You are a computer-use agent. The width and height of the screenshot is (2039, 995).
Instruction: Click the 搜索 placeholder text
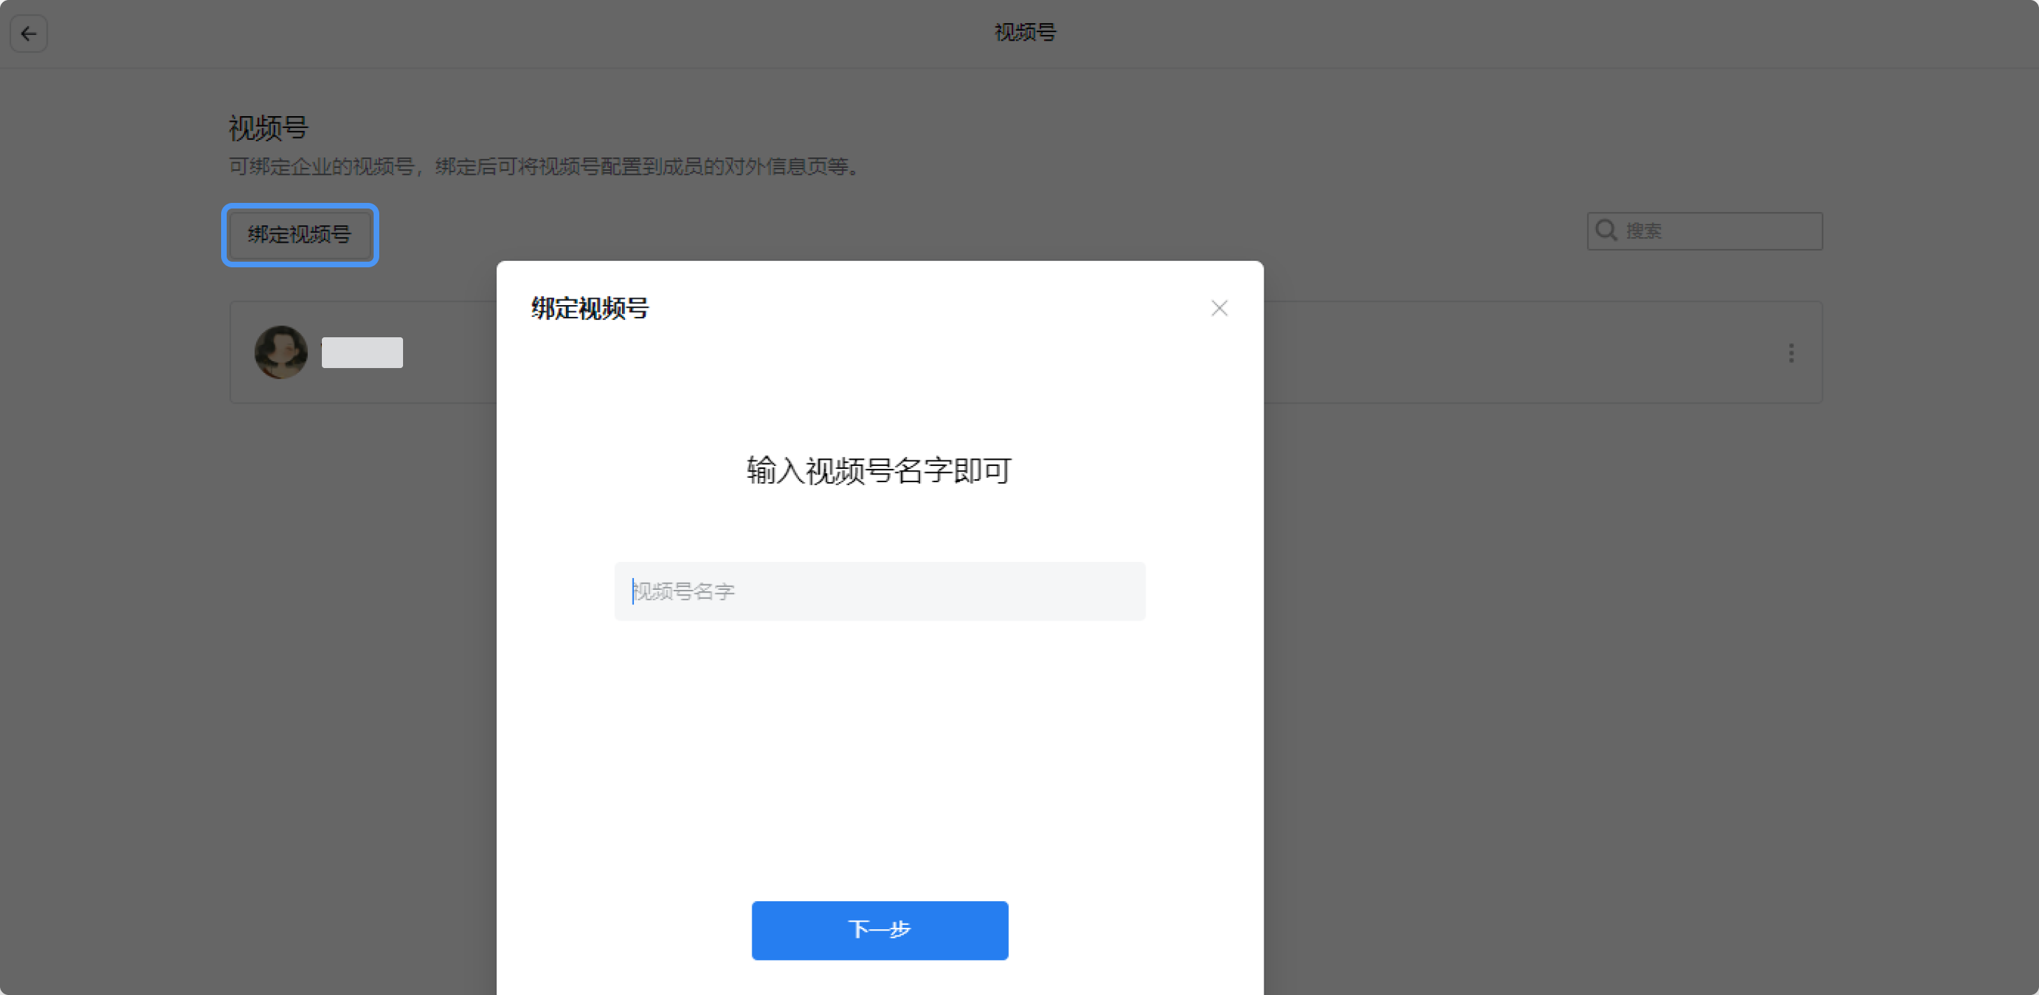click(x=1643, y=231)
